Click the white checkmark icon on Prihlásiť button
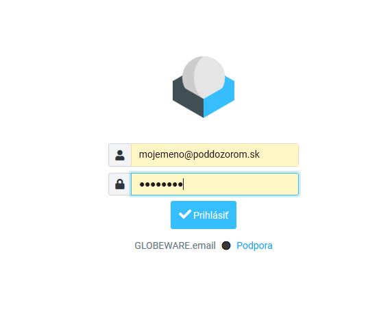The image size is (392, 312). pyautogui.click(x=185, y=215)
